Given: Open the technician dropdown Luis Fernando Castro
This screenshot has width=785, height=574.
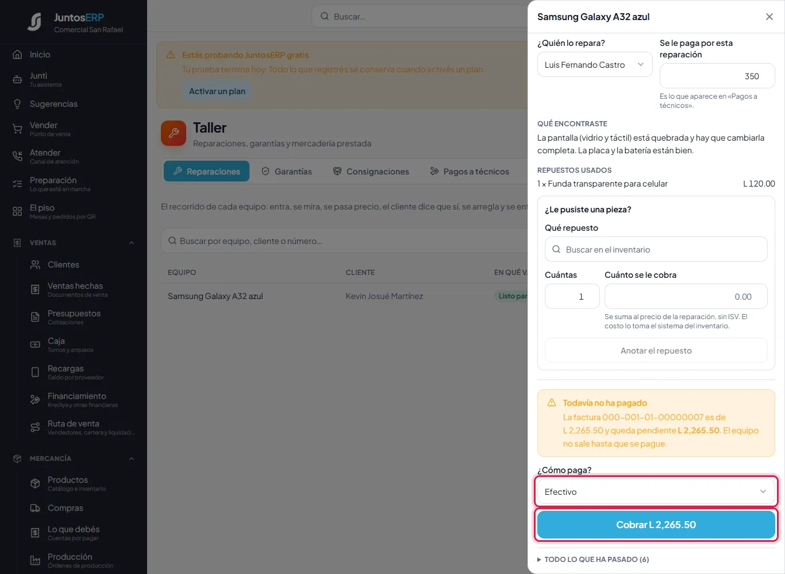Looking at the screenshot, I should pos(595,65).
